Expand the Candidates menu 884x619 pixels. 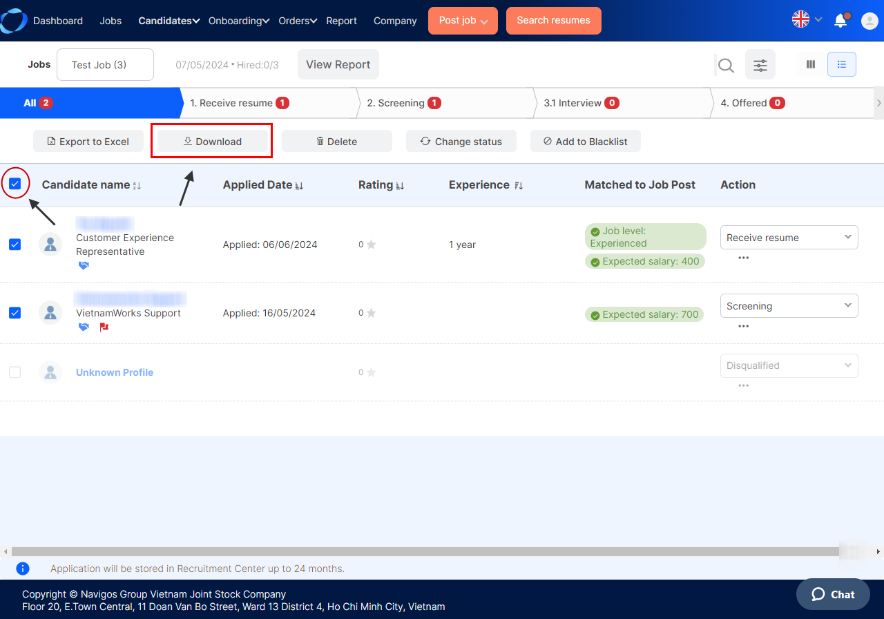[x=169, y=21]
